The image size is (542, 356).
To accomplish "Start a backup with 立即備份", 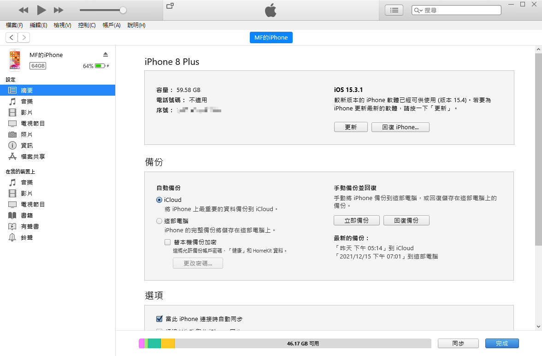I will click(x=356, y=220).
